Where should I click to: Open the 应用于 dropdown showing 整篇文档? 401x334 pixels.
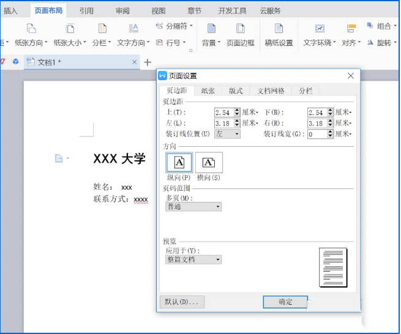pos(193,259)
